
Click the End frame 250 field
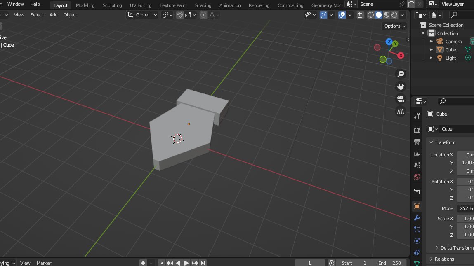tap(390, 263)
